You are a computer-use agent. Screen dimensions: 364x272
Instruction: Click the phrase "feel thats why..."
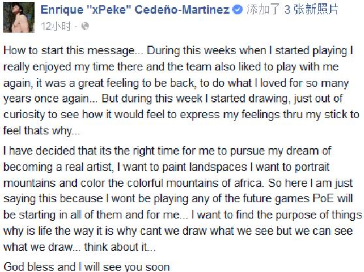(x=42, y=130)
